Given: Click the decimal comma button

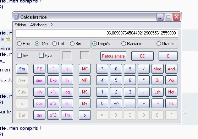Looking at the screenshot, I should tap(130, 103).
